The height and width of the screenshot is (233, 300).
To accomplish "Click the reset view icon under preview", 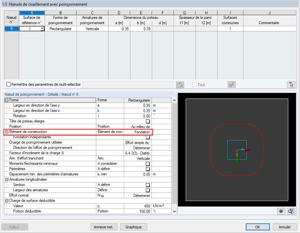I will point(291,211).
